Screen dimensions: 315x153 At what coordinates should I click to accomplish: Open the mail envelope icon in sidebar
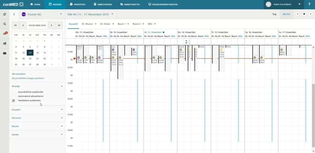click(5, 53)
